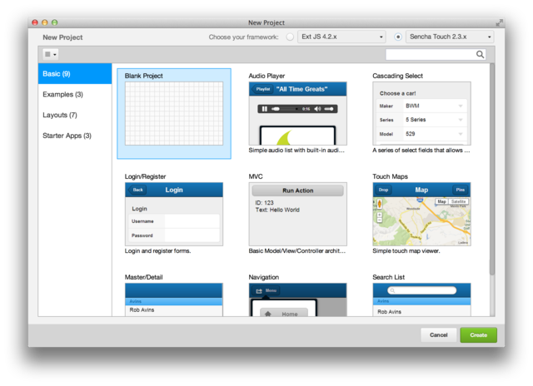Select the Touch Maps template thumbnail
533x386 pixels.
[421, 214]
